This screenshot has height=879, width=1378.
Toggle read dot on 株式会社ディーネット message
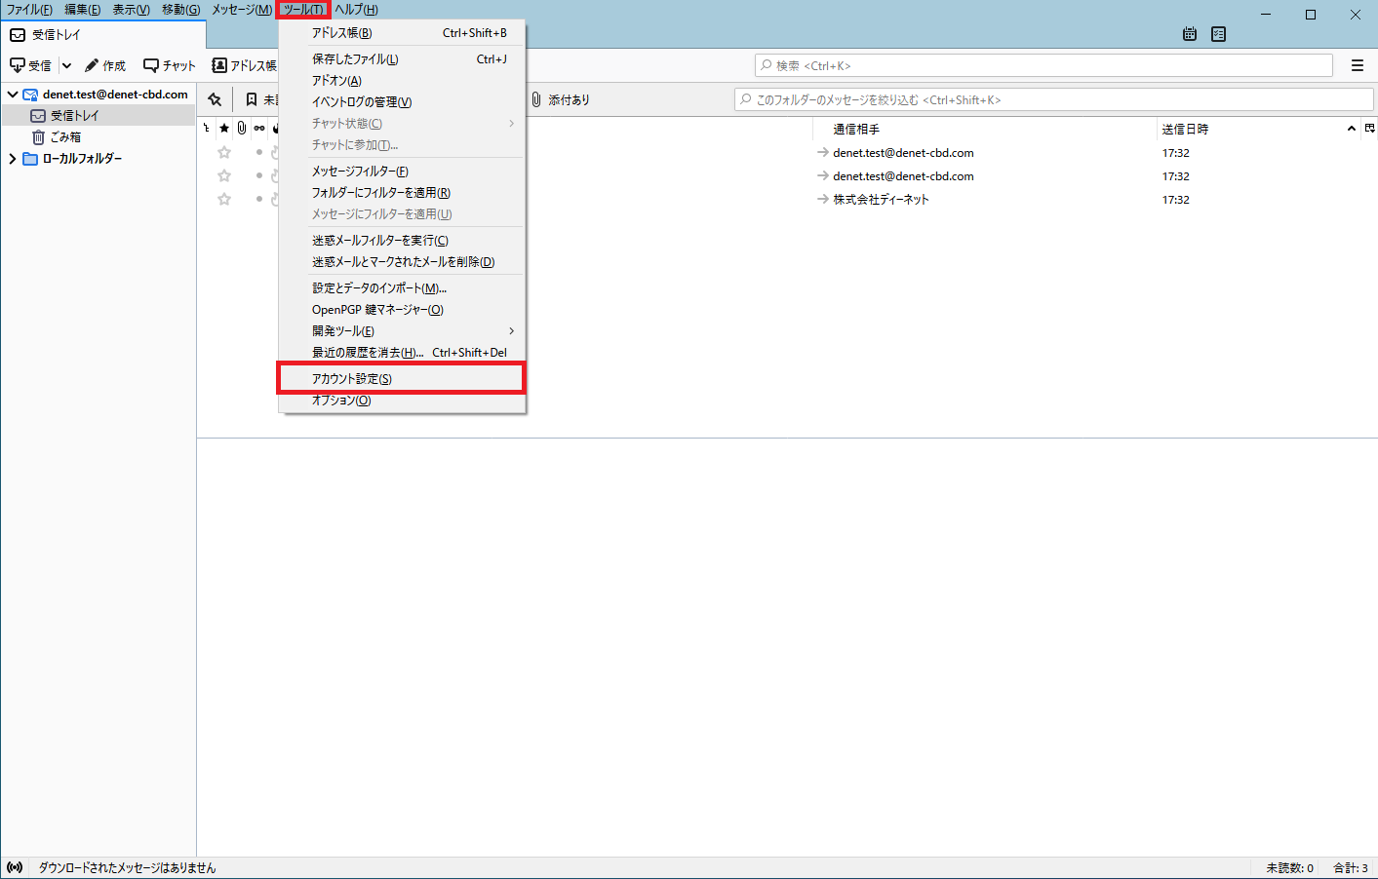coord(259,200)
